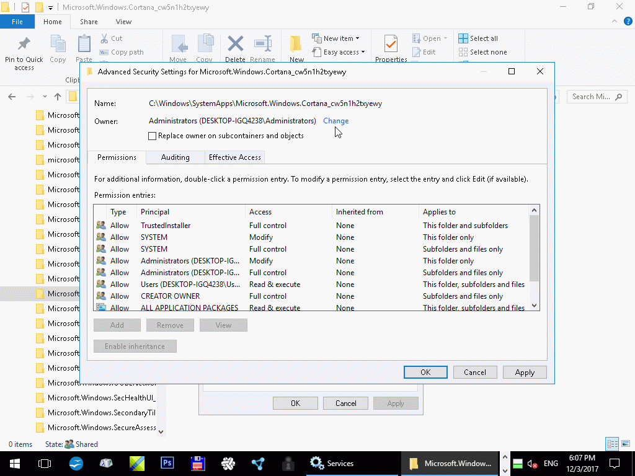
Task: Switch to the Share ribbon tab
Action: coord(89,22)
